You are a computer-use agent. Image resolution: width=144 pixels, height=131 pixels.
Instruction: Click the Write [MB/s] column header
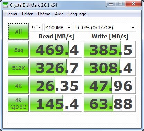pos(110,36)
